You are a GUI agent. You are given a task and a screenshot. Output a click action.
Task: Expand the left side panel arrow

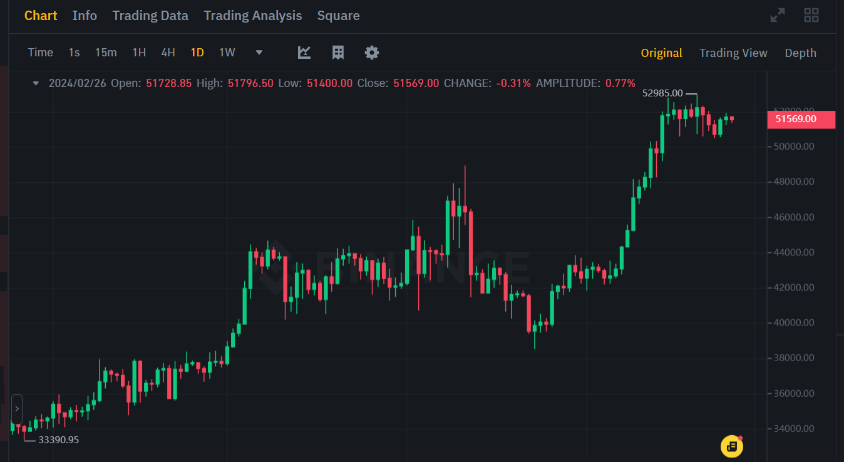point(17,408)
